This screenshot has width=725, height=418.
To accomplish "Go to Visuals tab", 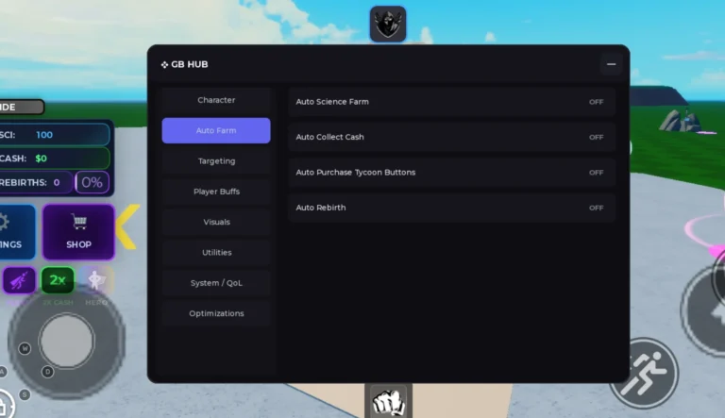I will click(216, 222).
